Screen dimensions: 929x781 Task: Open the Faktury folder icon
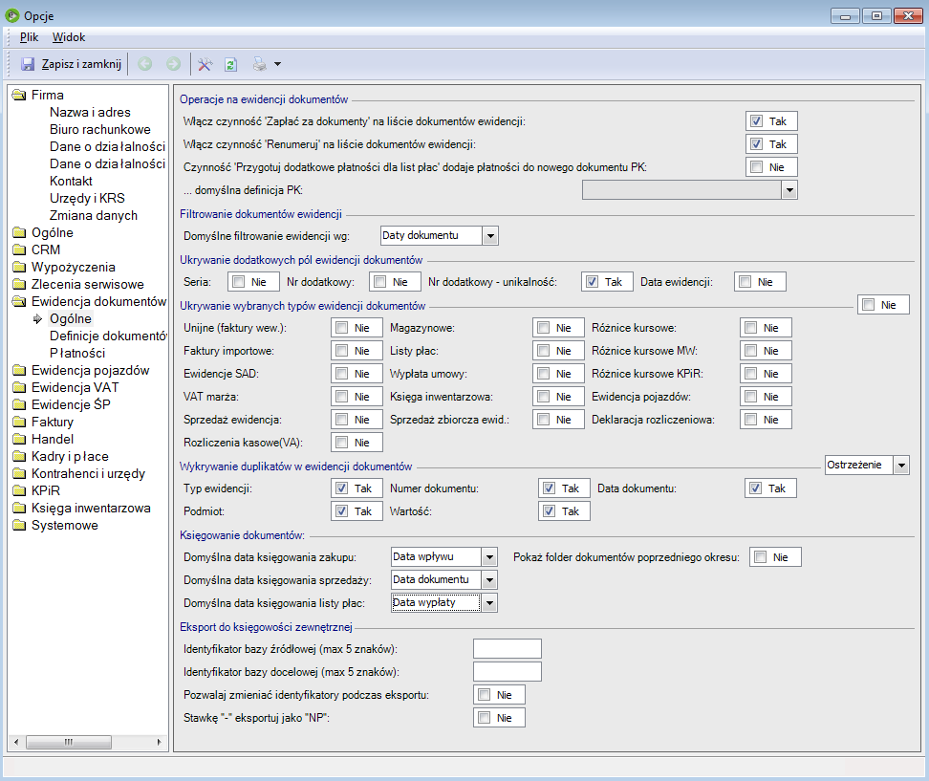click(x=19, y=422)
